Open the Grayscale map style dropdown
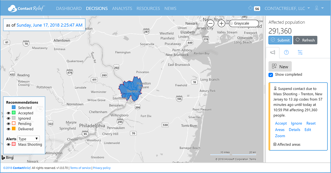The image size is (331, 173). tap(244, 23)
